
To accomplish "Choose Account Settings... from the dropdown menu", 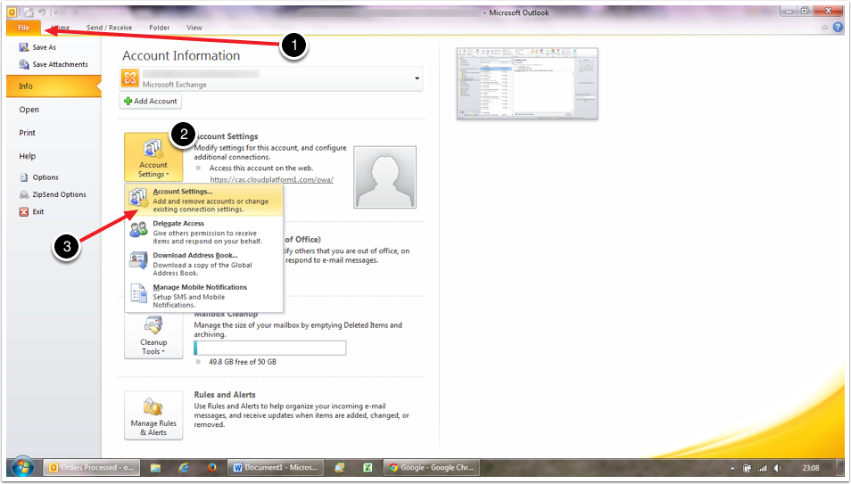I will pos(204,201).
